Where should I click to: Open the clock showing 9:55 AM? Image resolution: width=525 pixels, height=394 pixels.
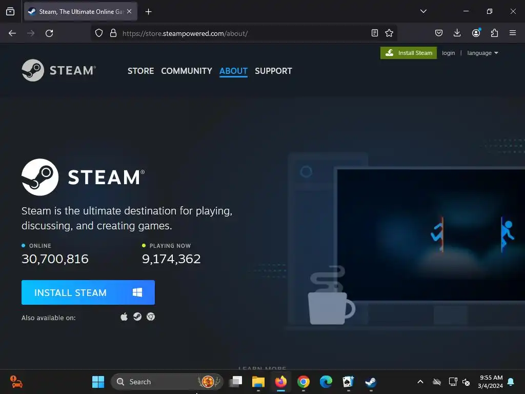point(491,382)
